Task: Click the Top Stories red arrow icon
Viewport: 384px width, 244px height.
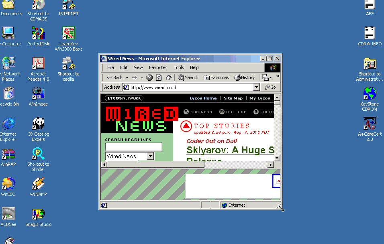Action: [186, 126]
